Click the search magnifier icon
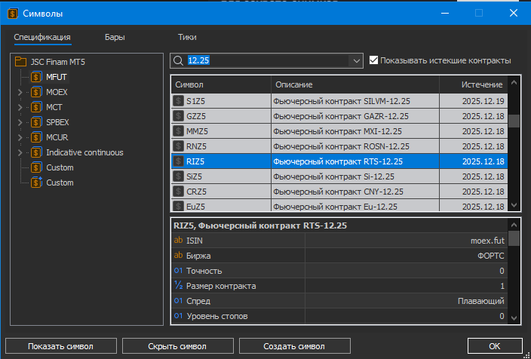 tap(178, 60)
